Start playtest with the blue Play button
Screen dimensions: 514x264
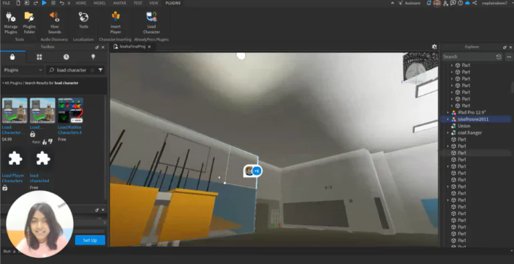pyautogui.click(x=44, y=3)
